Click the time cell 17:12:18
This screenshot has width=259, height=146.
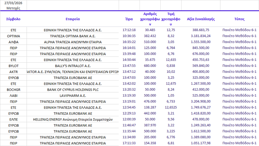(x=129, y=30)
